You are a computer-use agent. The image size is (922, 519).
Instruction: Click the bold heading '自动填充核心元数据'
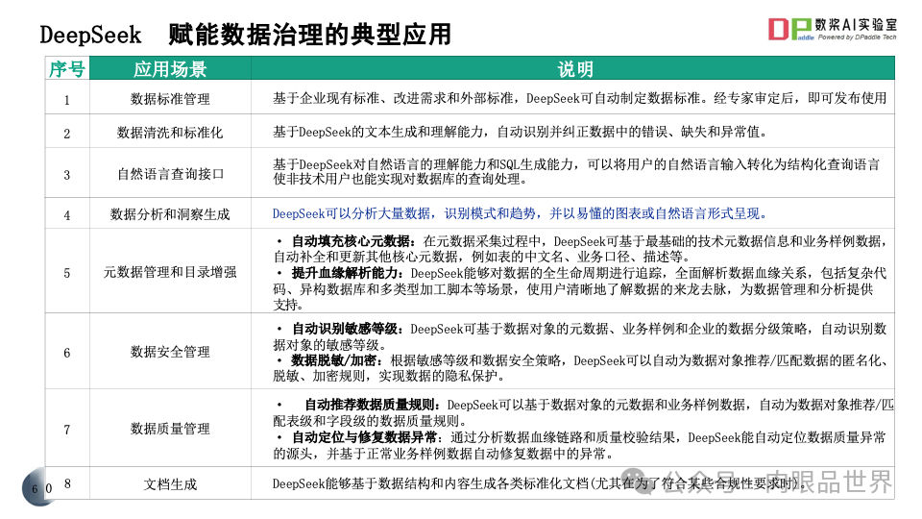(352, 241)
